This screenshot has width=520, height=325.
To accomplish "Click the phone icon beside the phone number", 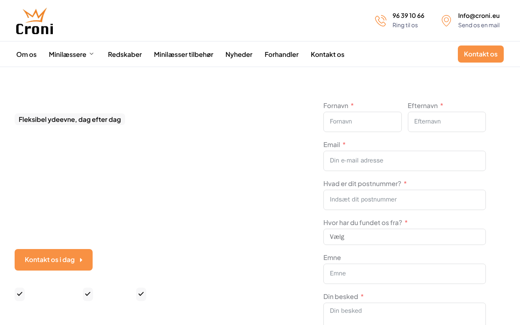I will [381, 21].
